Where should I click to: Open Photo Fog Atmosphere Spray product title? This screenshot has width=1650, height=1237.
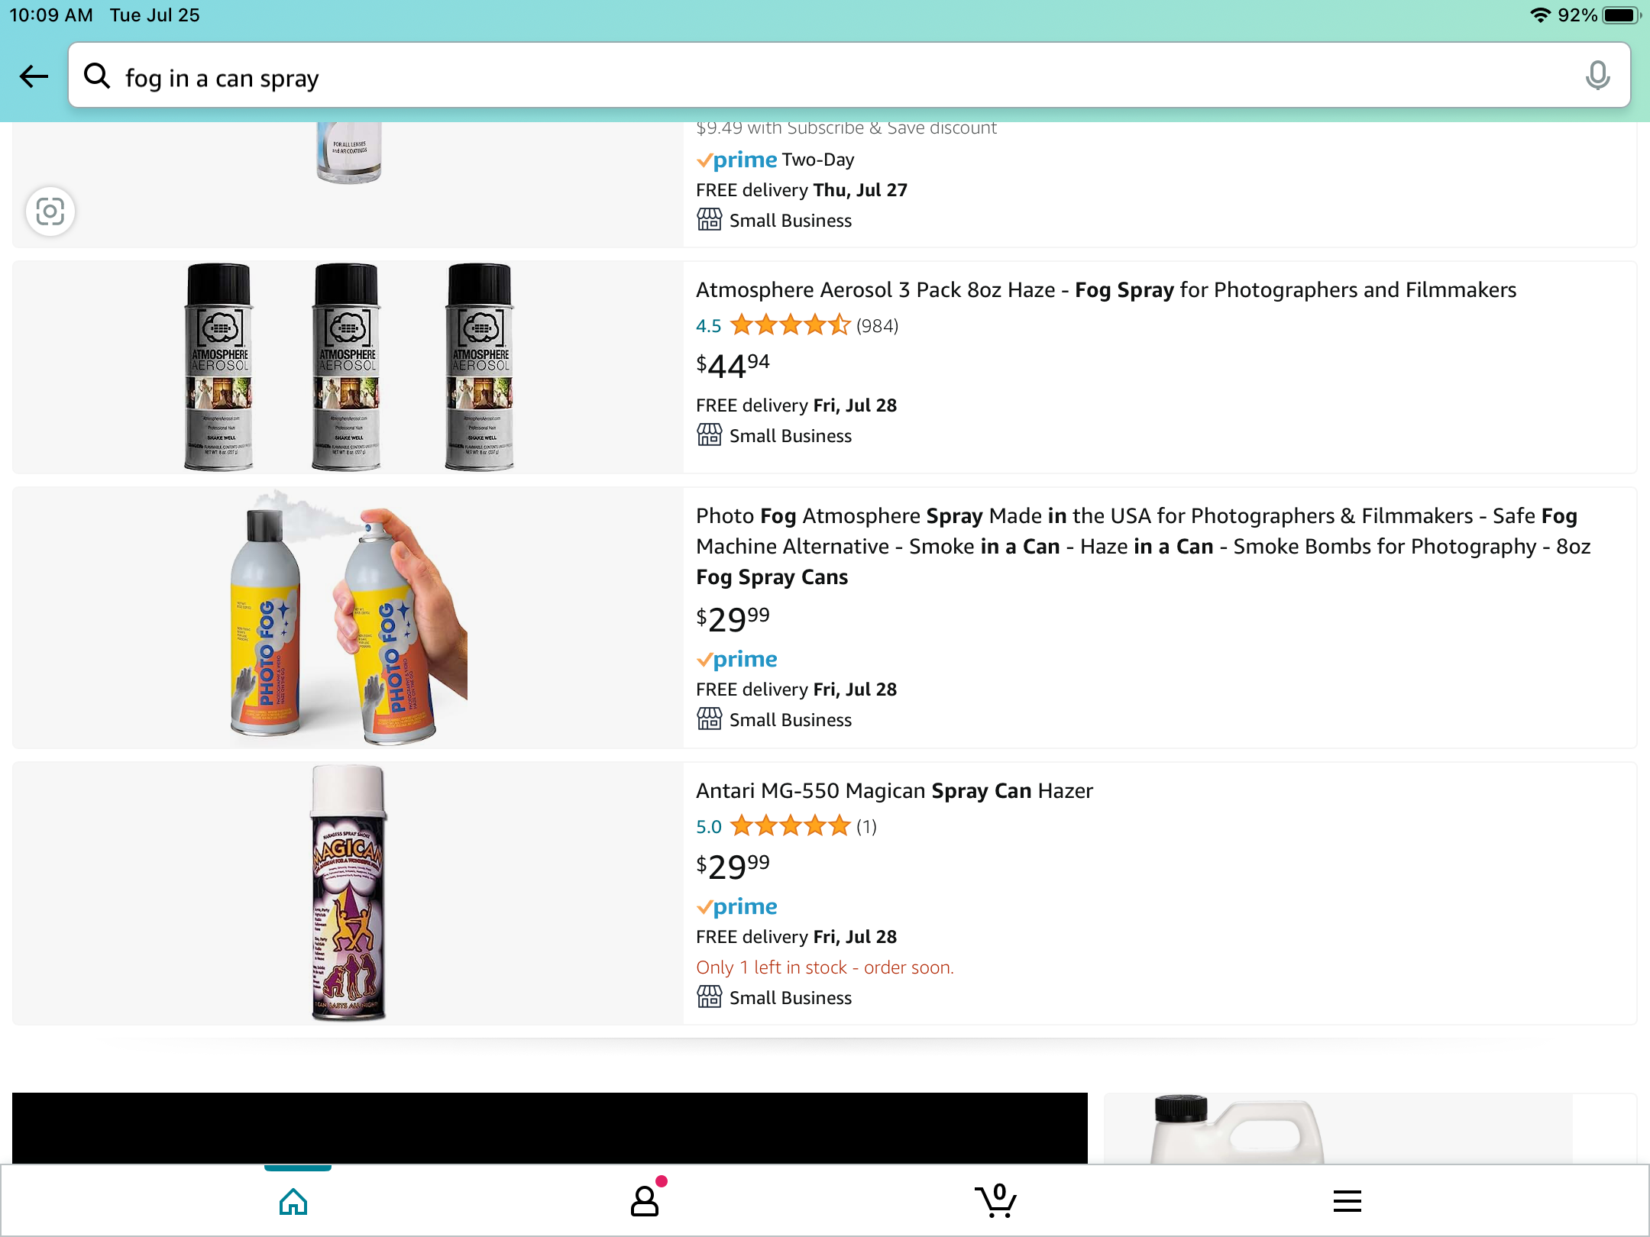[1142, 546]
